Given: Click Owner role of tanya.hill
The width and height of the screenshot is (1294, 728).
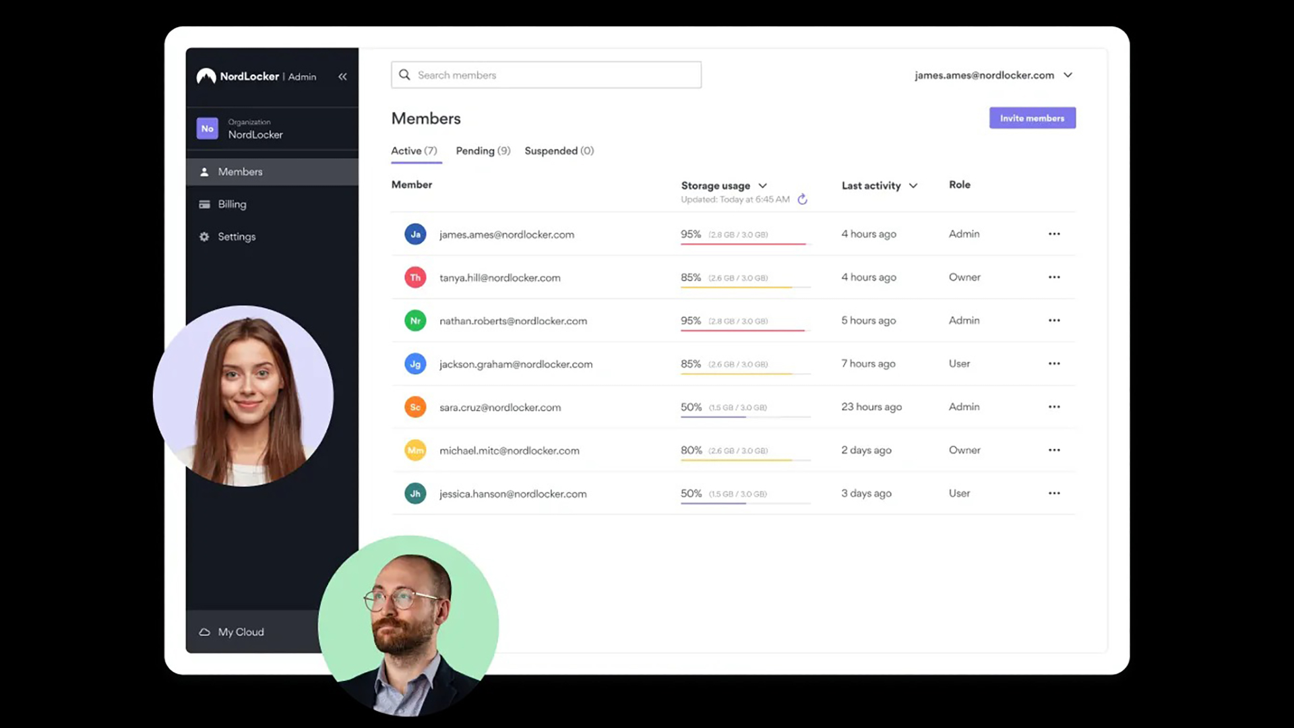Looking at the screenshot, I should point(964,277).
